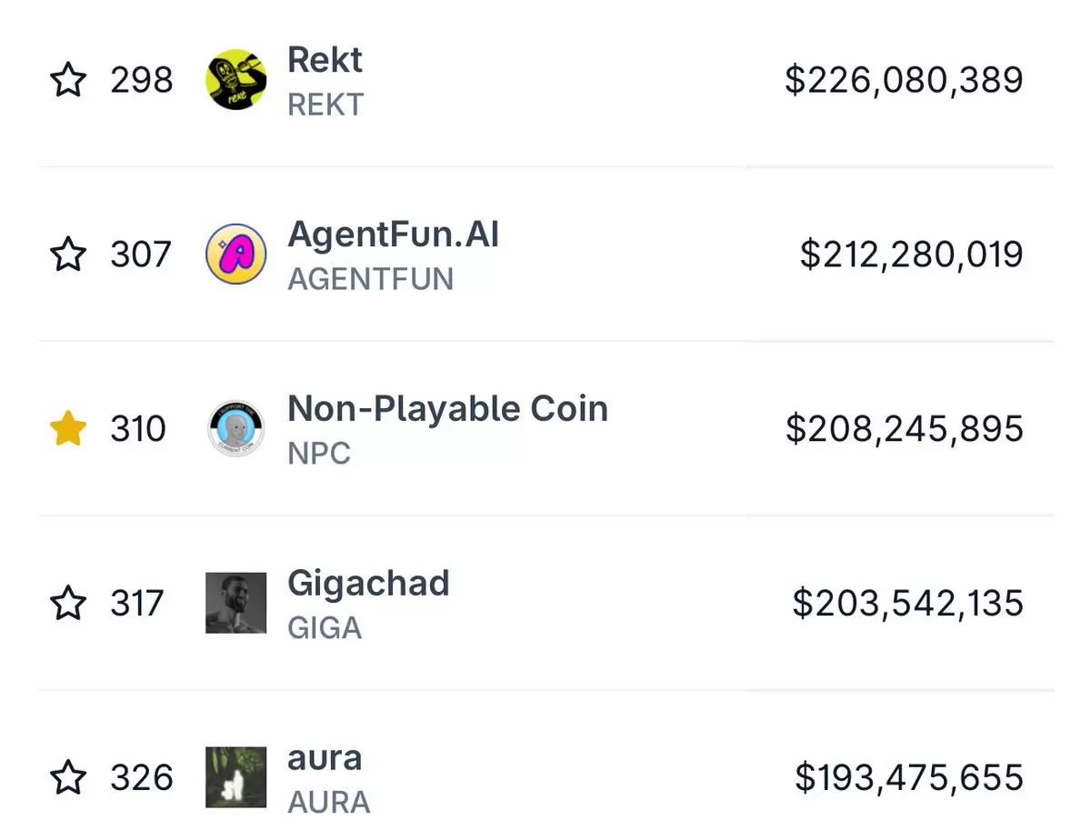
Task: Select the AGENTFUN ticker symbol
Action: pyautogui.click(x=370, y=278)
